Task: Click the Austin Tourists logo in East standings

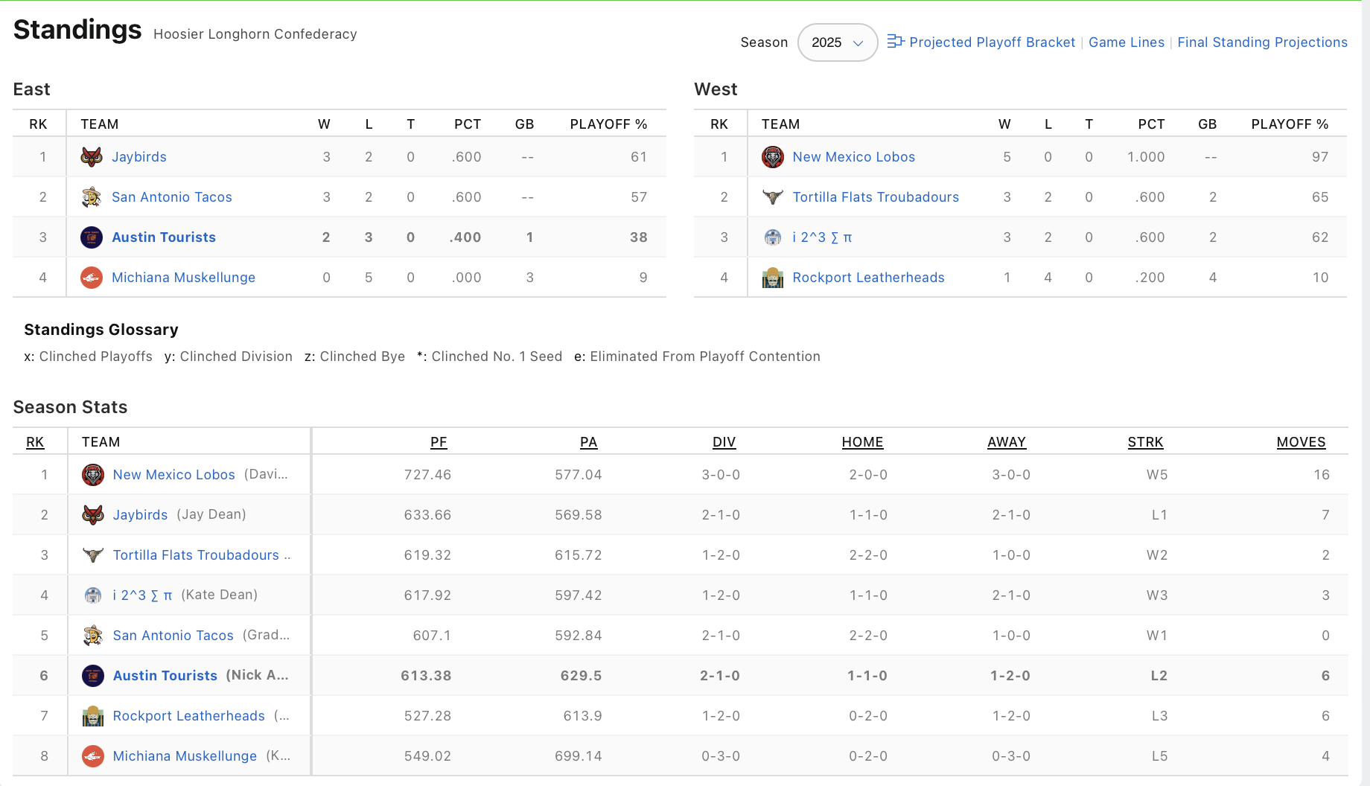Action: point(92,237)
